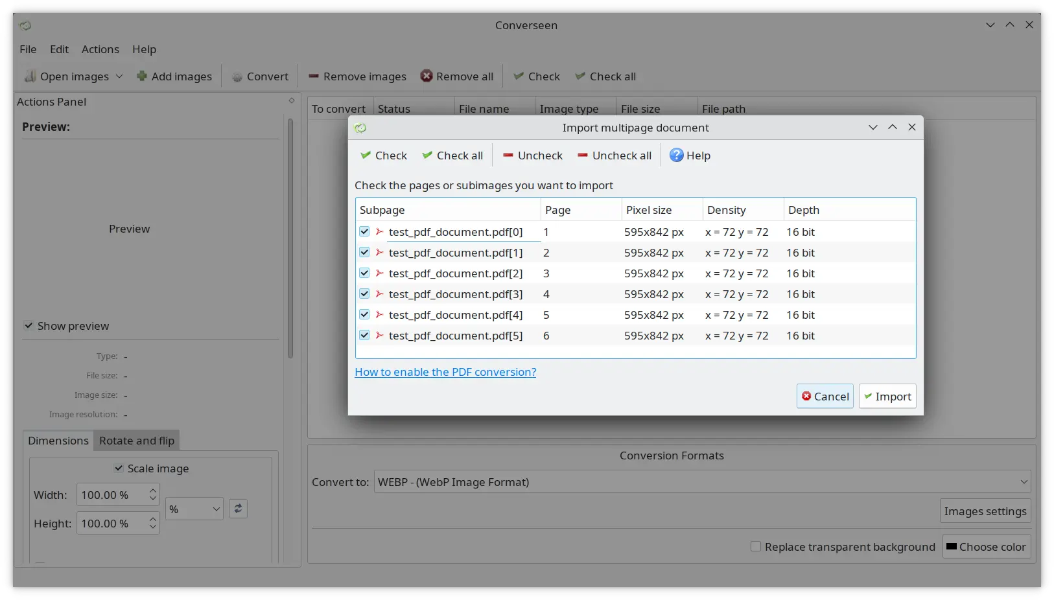
Task: Switch to the Rotate and flip tab
Action: point(137,441)
